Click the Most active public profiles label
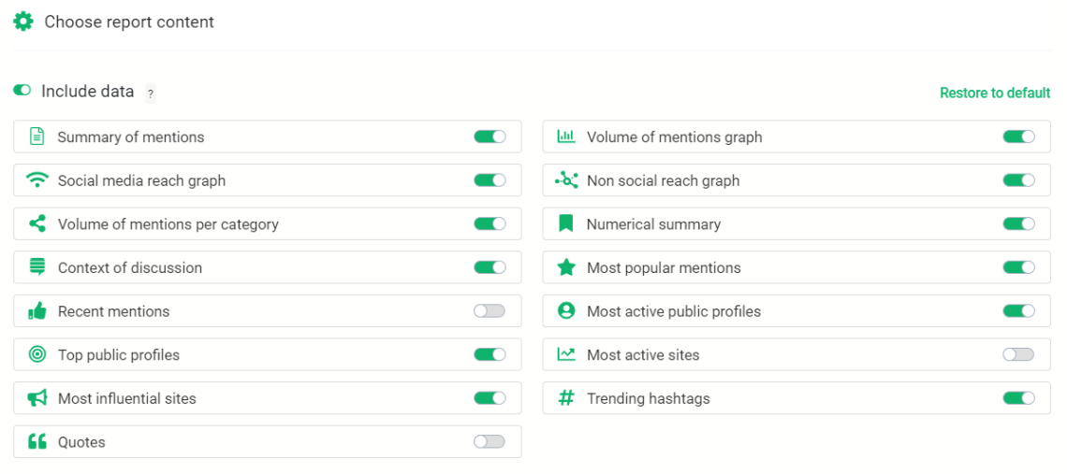 tap(673, 311)
